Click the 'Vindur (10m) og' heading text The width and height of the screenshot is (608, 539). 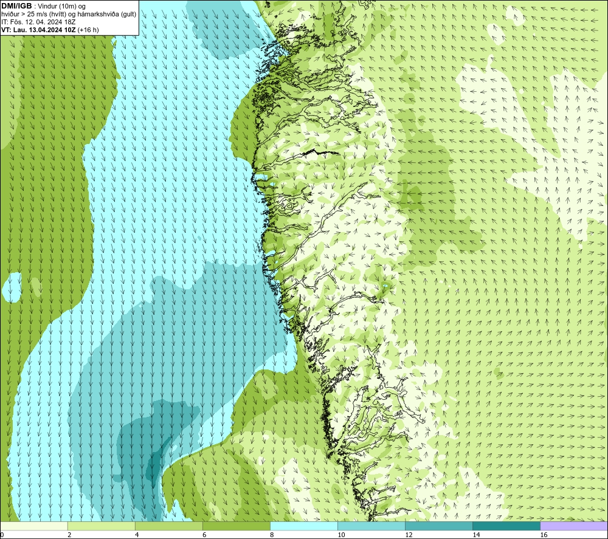coord(61,7)
